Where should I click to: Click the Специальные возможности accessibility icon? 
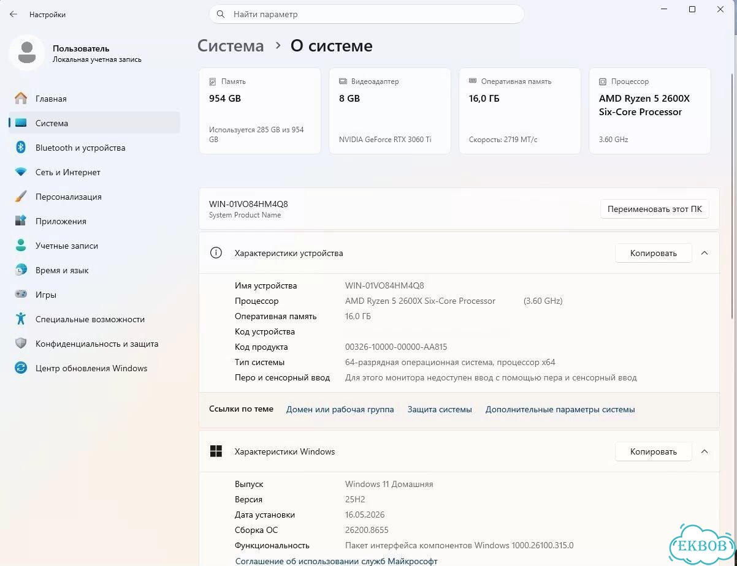point(21,319)
